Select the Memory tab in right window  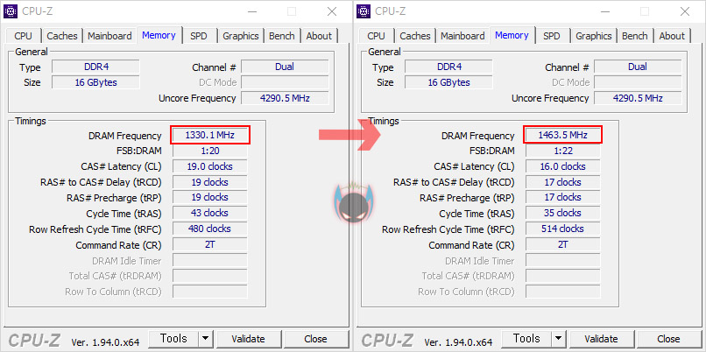(512, 35)
